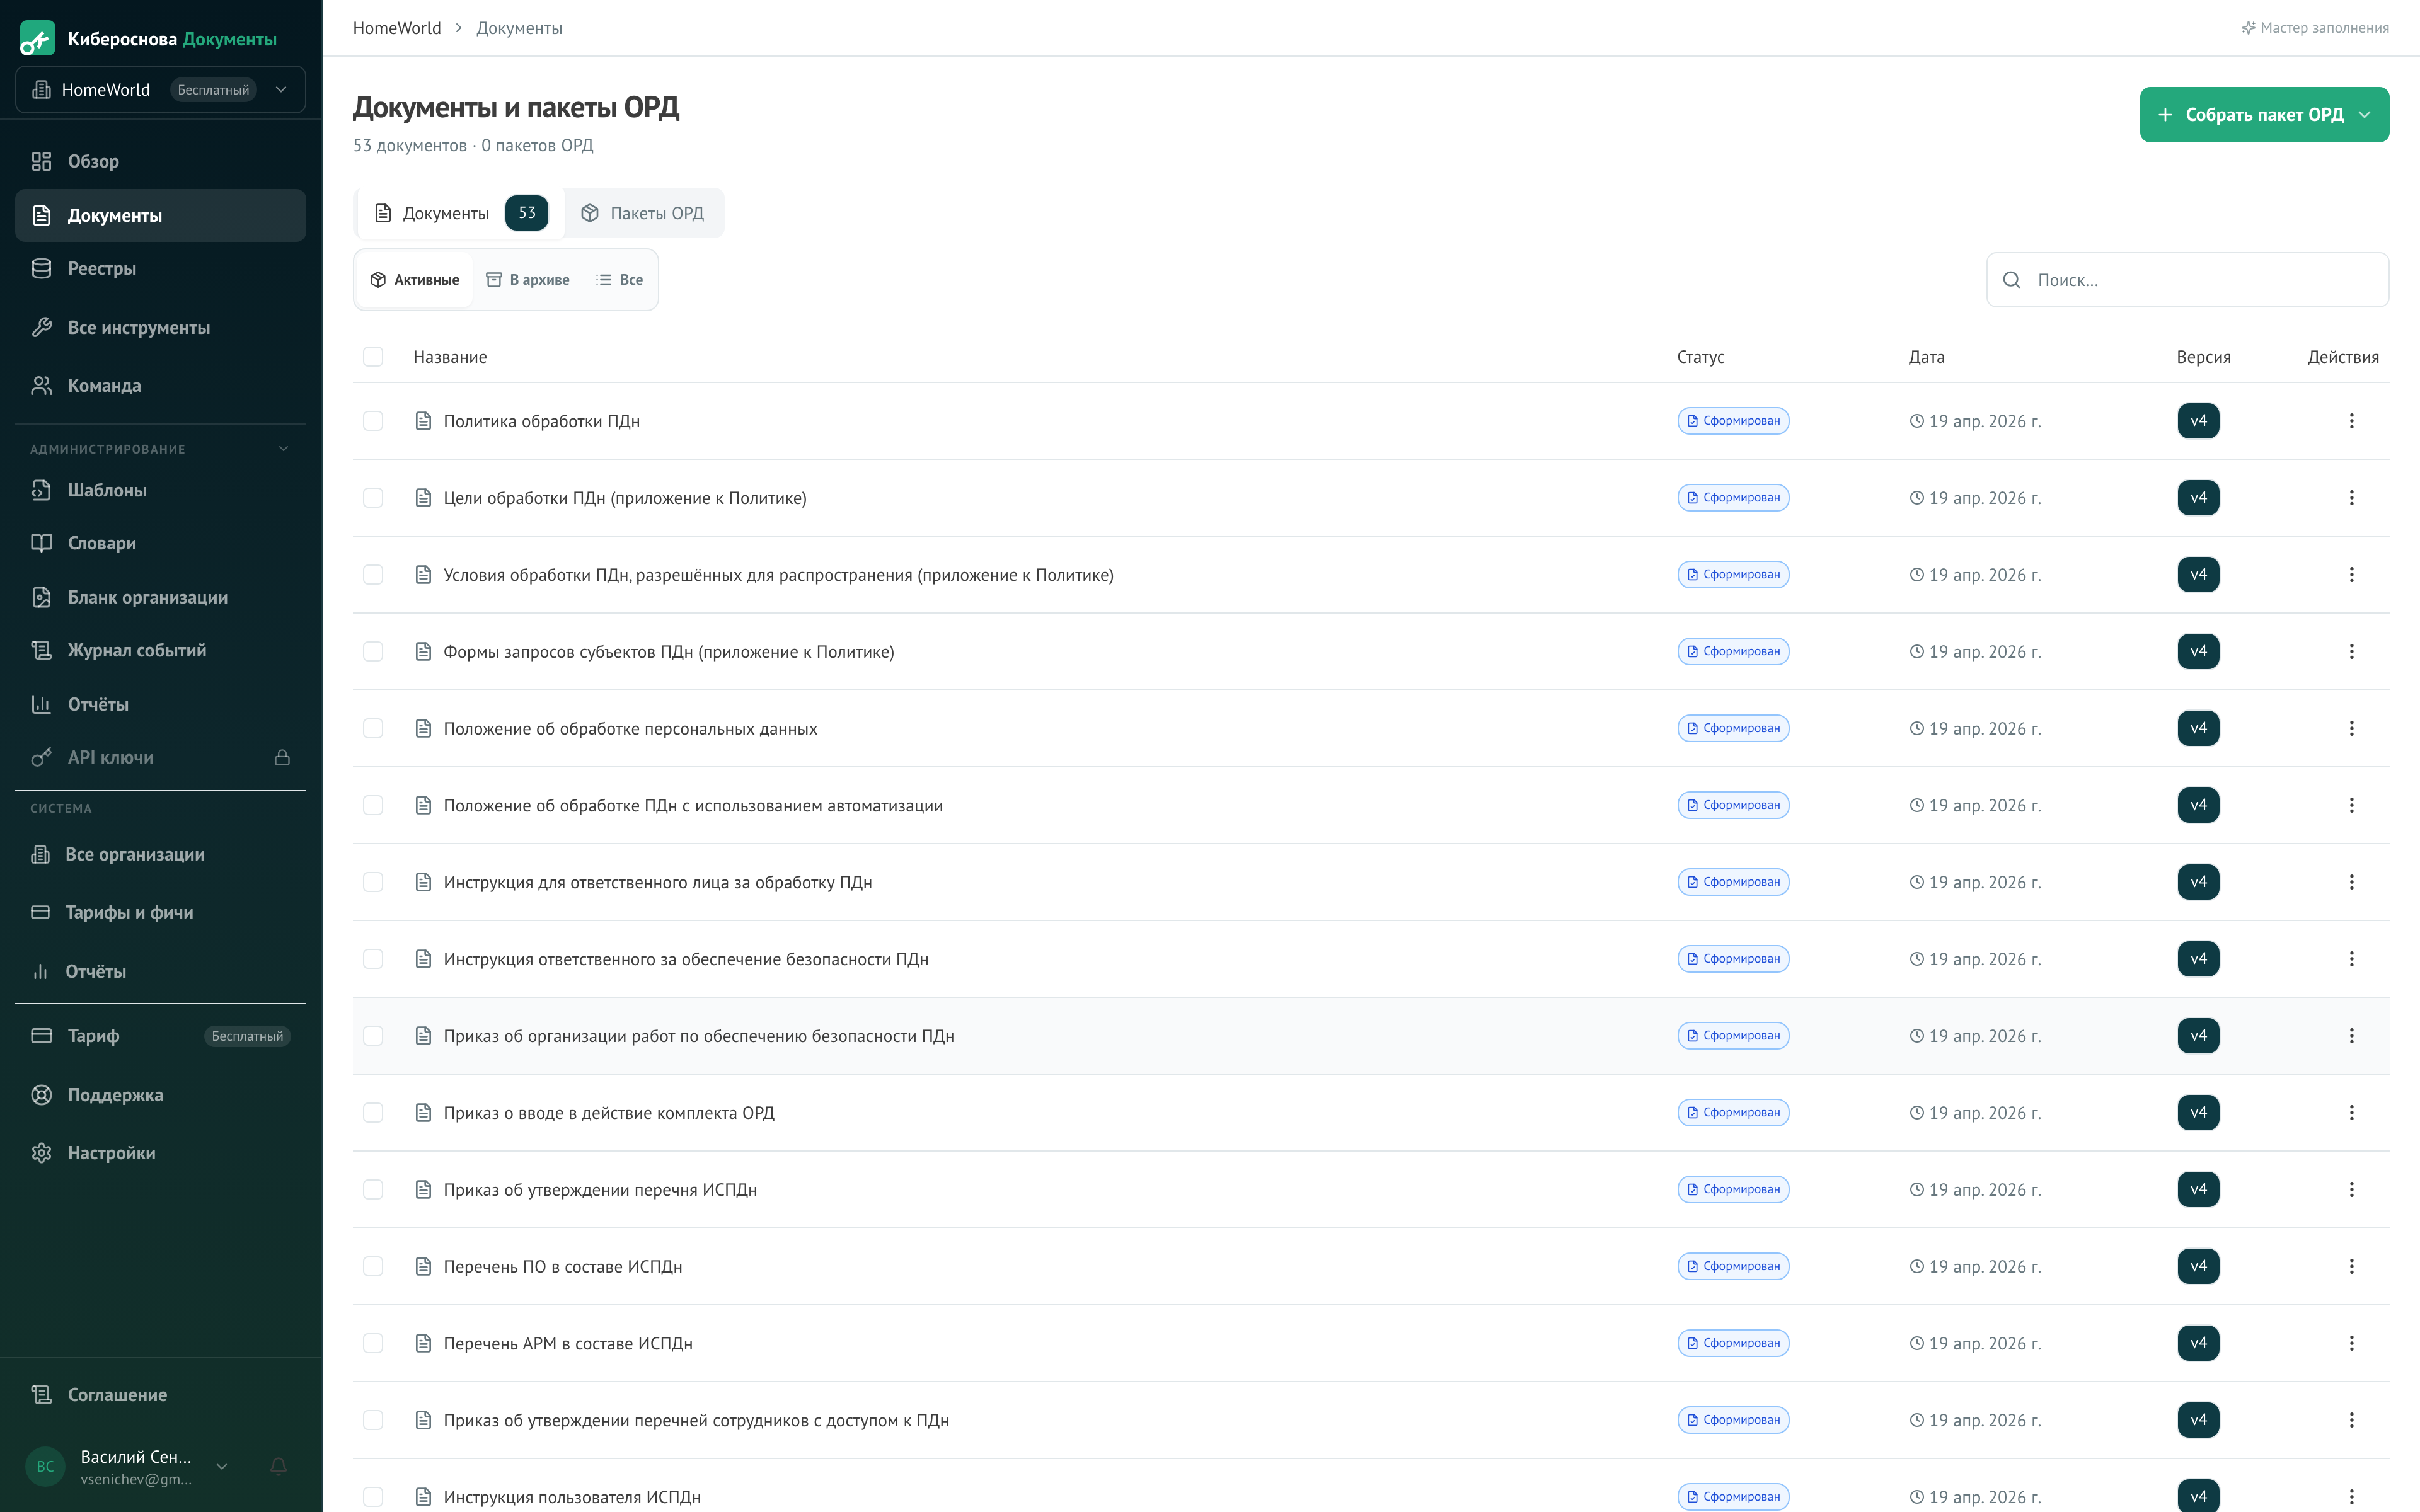Image resolution: width=2420 pixels, height=1512 pixels.
Task: Open the Мастер заполнения link
Action: [x=2314, y=28]
